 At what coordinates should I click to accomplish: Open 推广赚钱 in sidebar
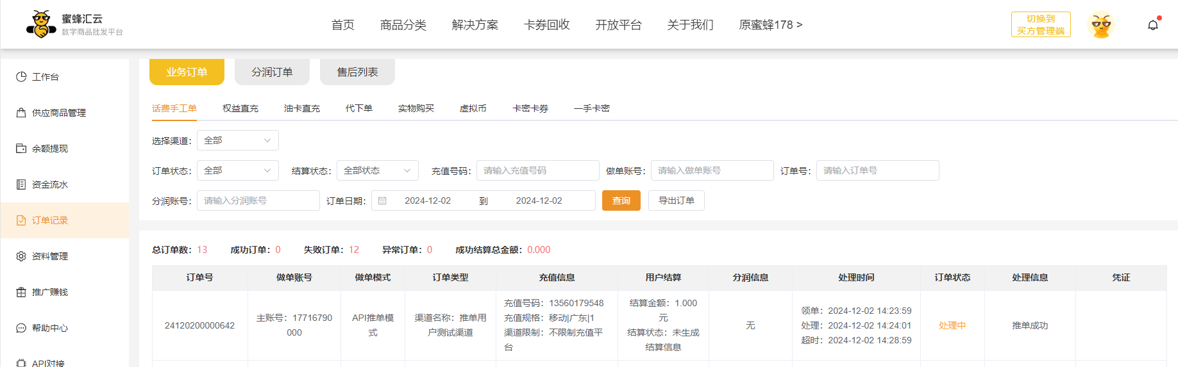pyautogui.click(x=49, y=292)
